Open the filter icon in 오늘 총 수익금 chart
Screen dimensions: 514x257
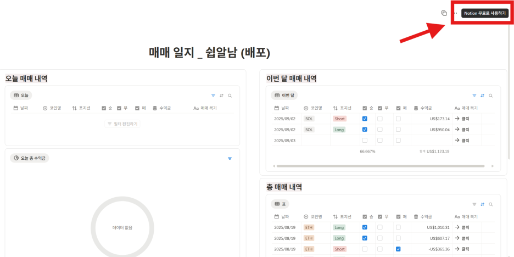point(230,158)
